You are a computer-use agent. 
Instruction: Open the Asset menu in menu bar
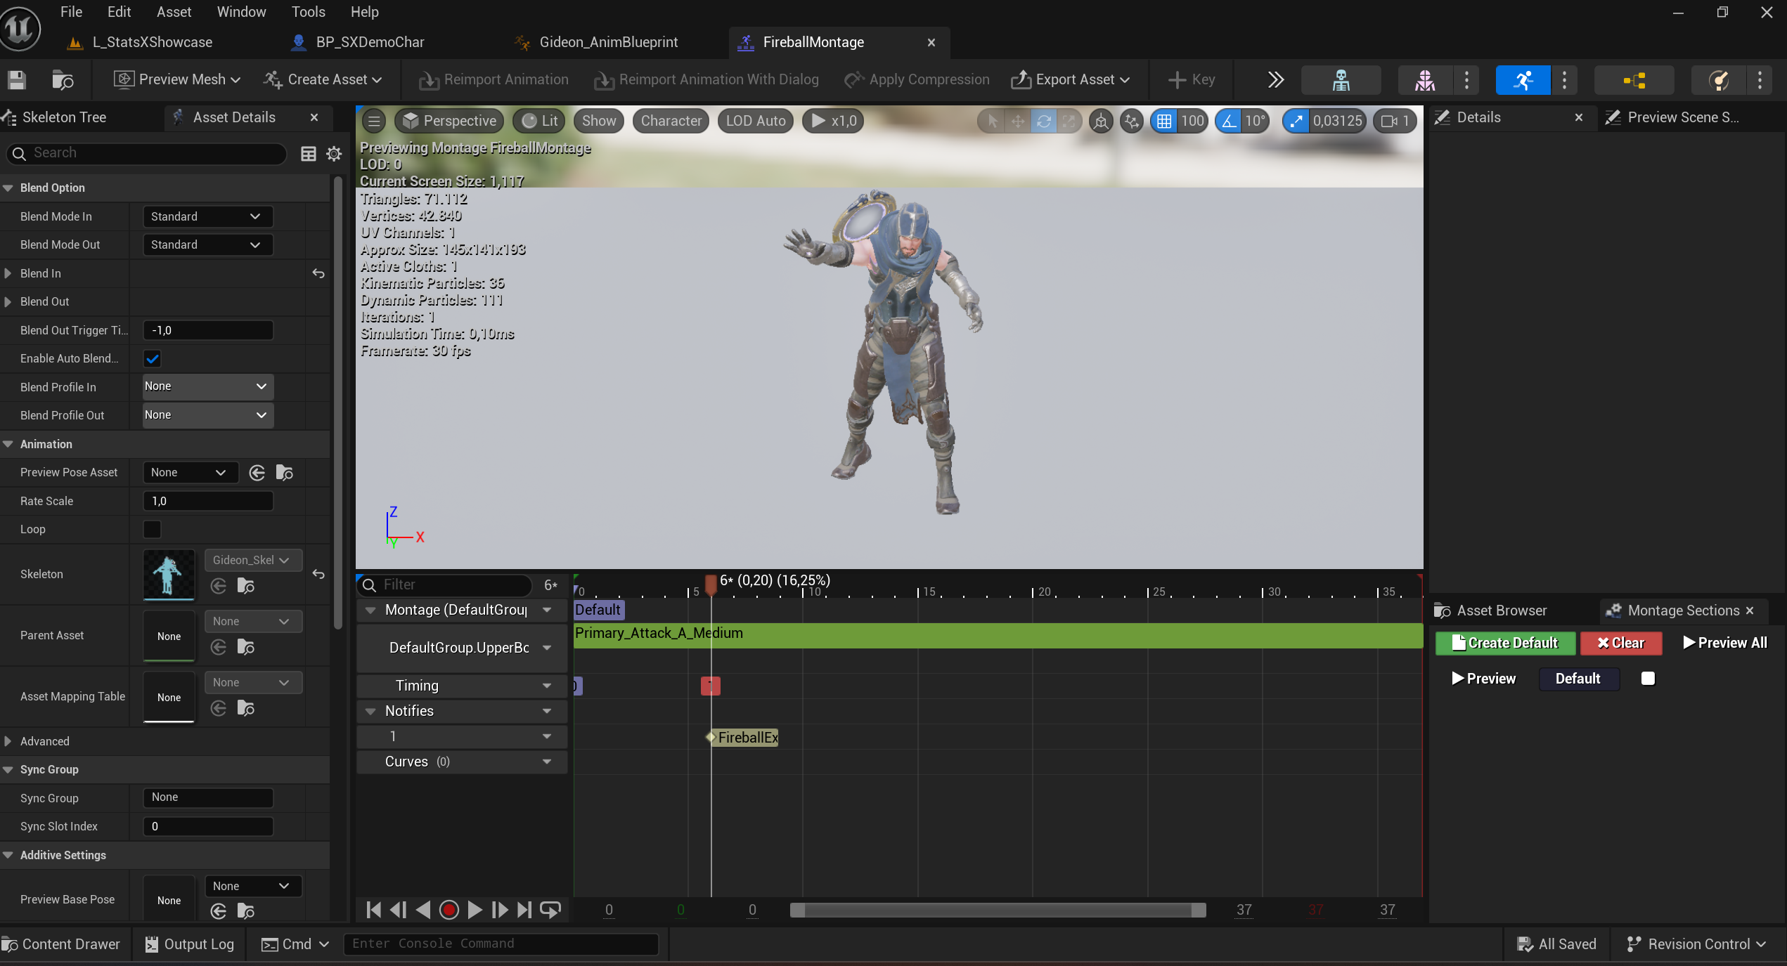tap(174, 12)
